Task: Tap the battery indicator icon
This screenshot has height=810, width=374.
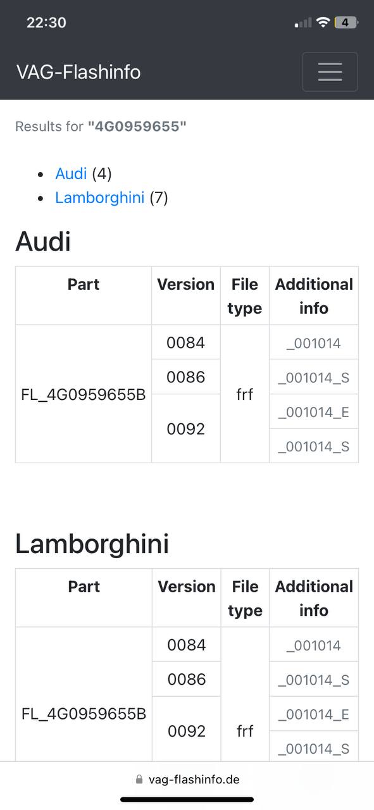Action: [x=346, y=23]
